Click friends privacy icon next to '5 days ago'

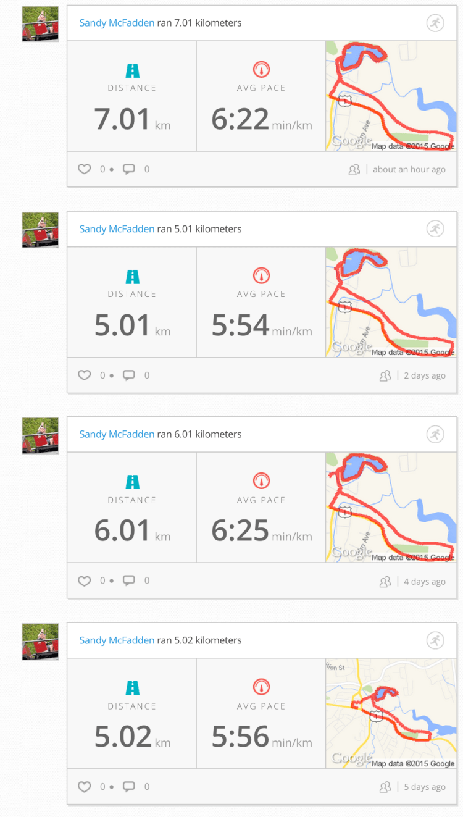[x=385, y=787]
